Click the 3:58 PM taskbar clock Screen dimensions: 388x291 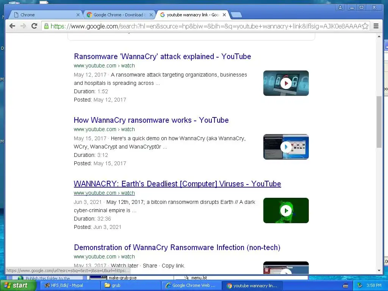click(374, 285)
